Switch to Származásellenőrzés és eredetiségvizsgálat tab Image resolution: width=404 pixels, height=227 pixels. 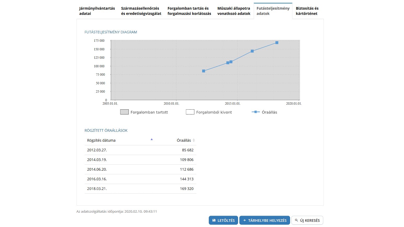click(x=141, y=11)
